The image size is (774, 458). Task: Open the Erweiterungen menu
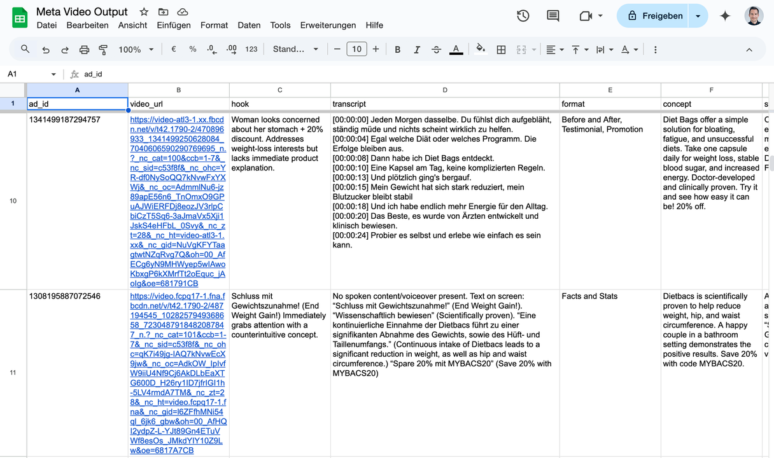point(328,25)
